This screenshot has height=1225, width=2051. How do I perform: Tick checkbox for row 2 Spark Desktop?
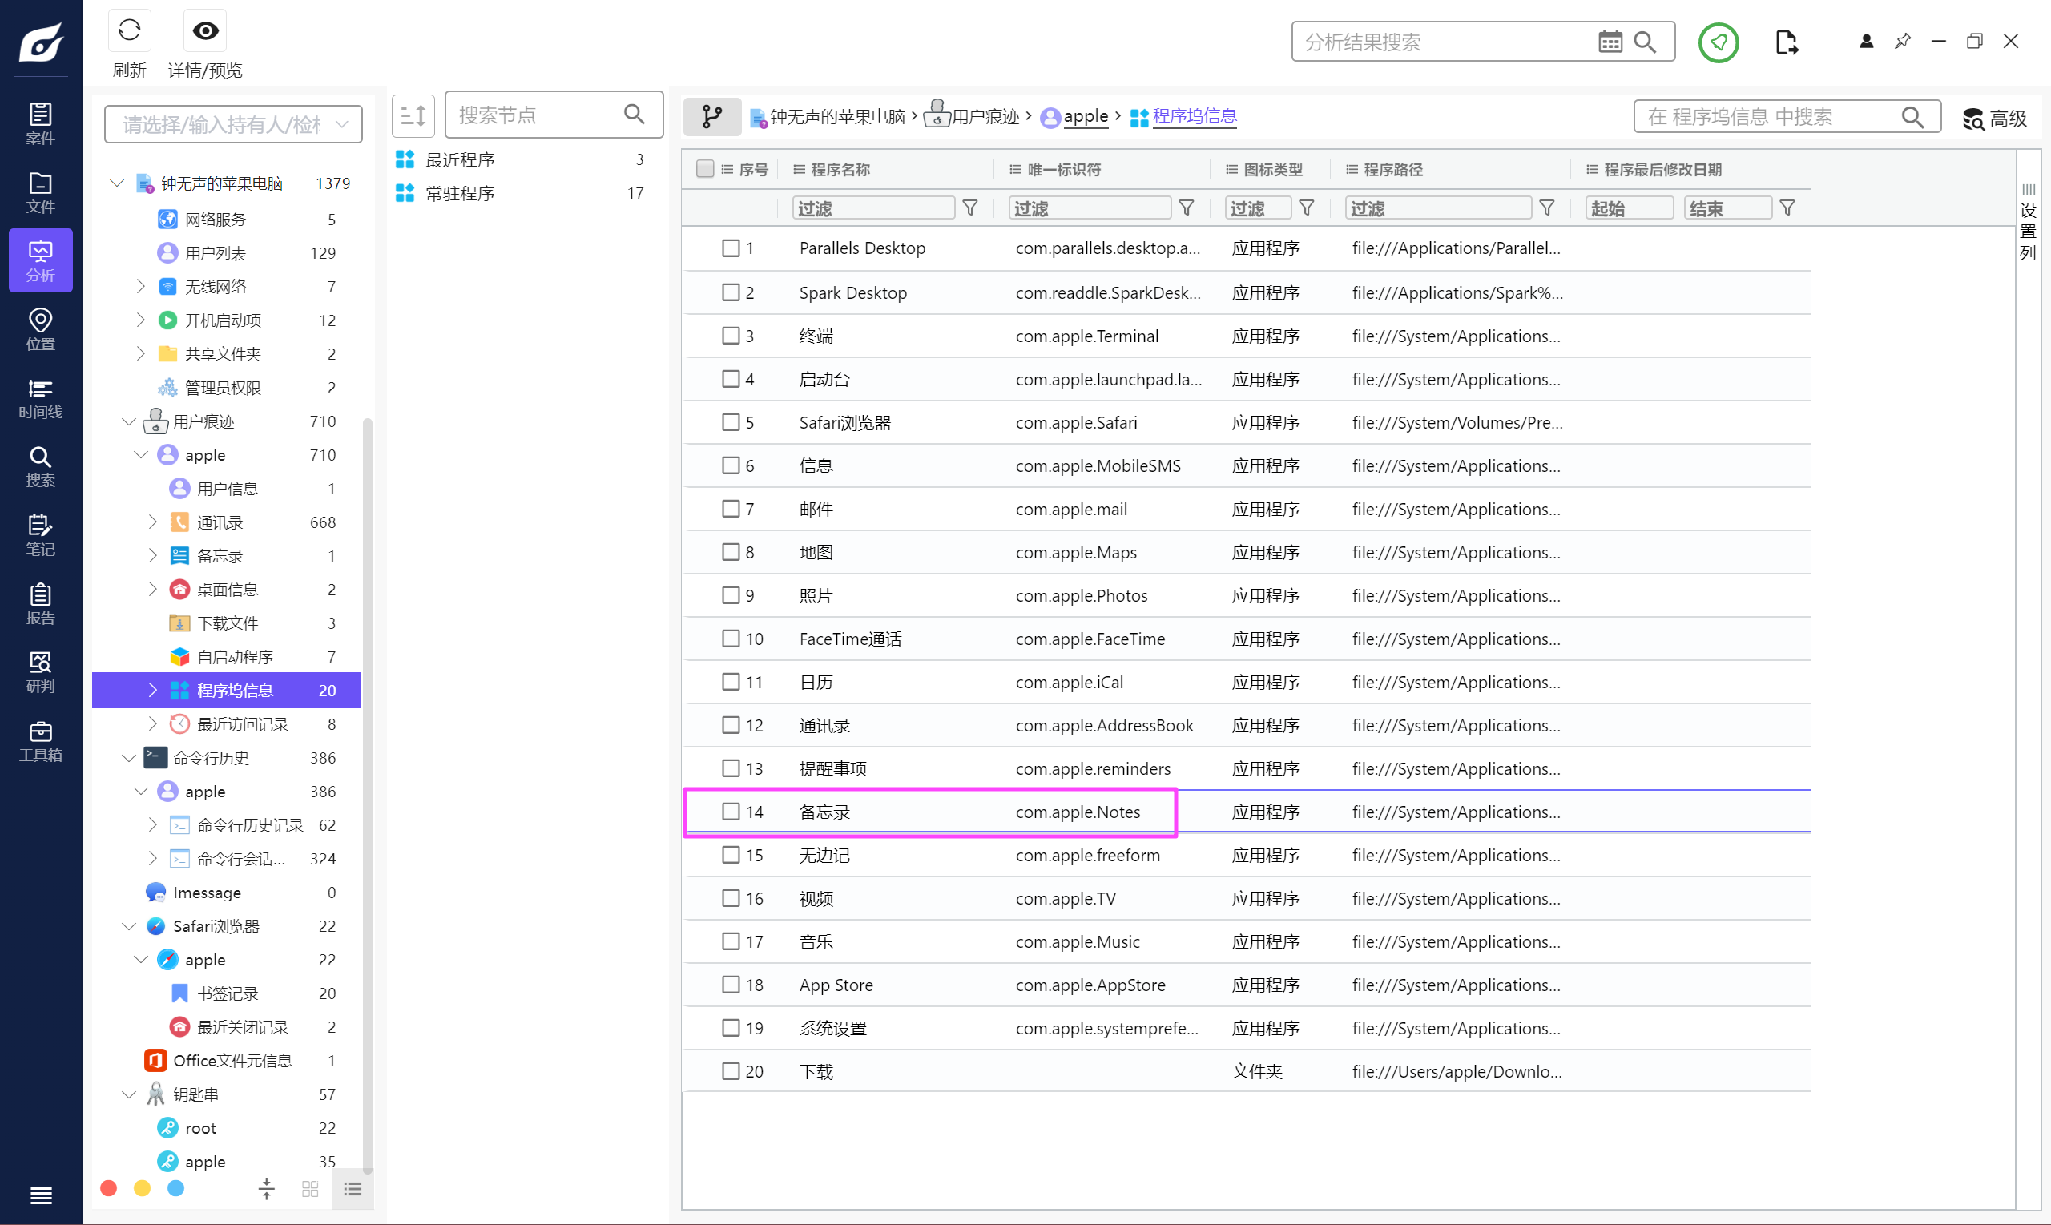click(731, 292)
